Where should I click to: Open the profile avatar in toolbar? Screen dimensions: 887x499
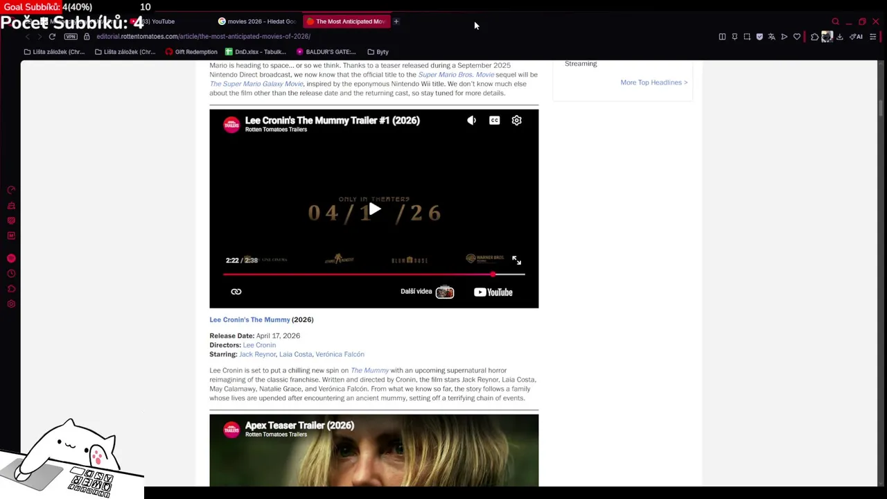pyautogui.click(x=827, y=37)
